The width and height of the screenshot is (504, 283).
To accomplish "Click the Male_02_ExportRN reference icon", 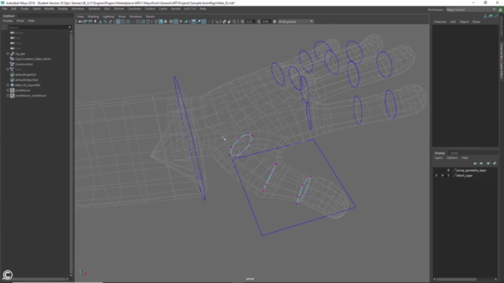I will 13,85.
